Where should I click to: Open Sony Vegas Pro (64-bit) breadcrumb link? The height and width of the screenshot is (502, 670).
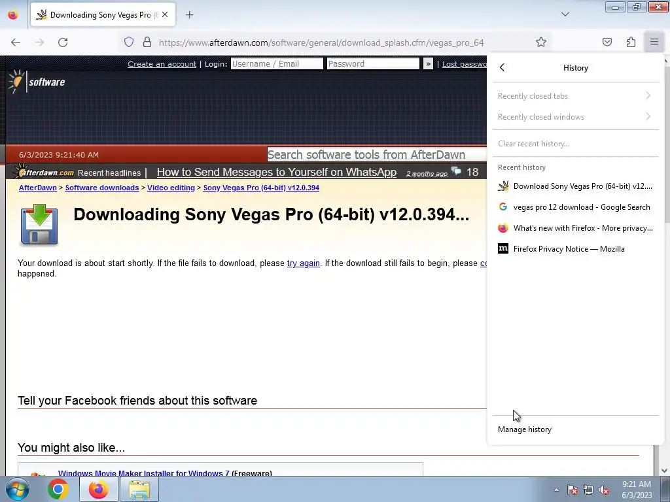261,188
